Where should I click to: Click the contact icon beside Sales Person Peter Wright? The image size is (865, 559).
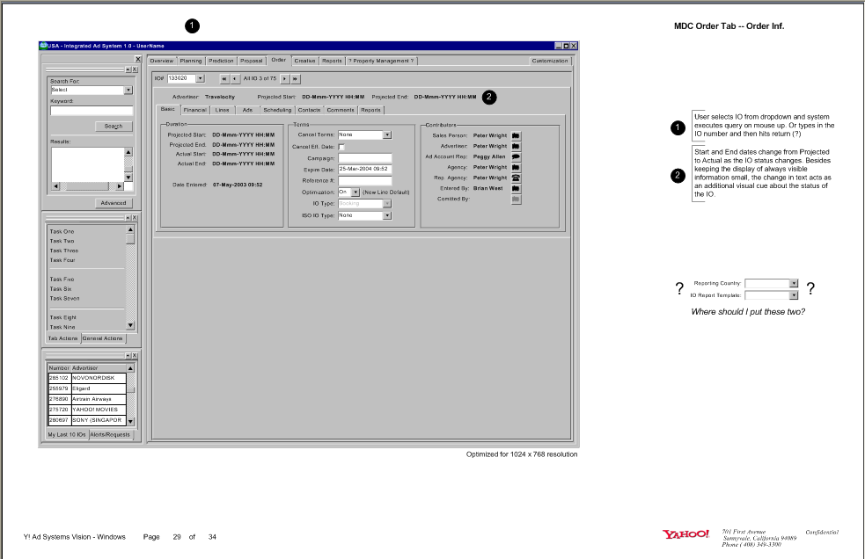point(517,135)
